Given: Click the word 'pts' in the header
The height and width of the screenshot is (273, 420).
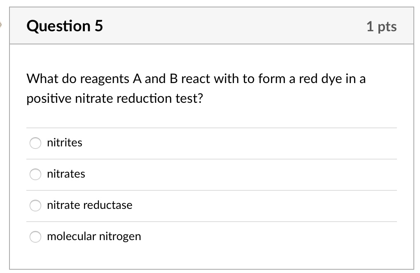Looking at the screenshot, I should tap(387, 27).
